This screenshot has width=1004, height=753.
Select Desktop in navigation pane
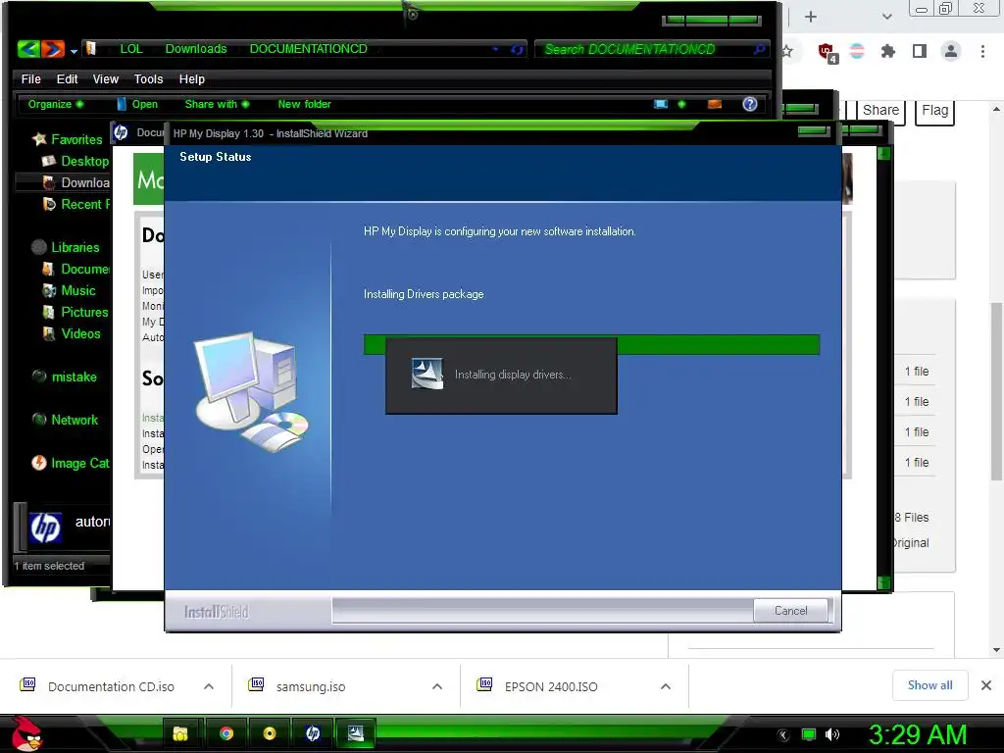pyautogui.click(x=75, y=161)
